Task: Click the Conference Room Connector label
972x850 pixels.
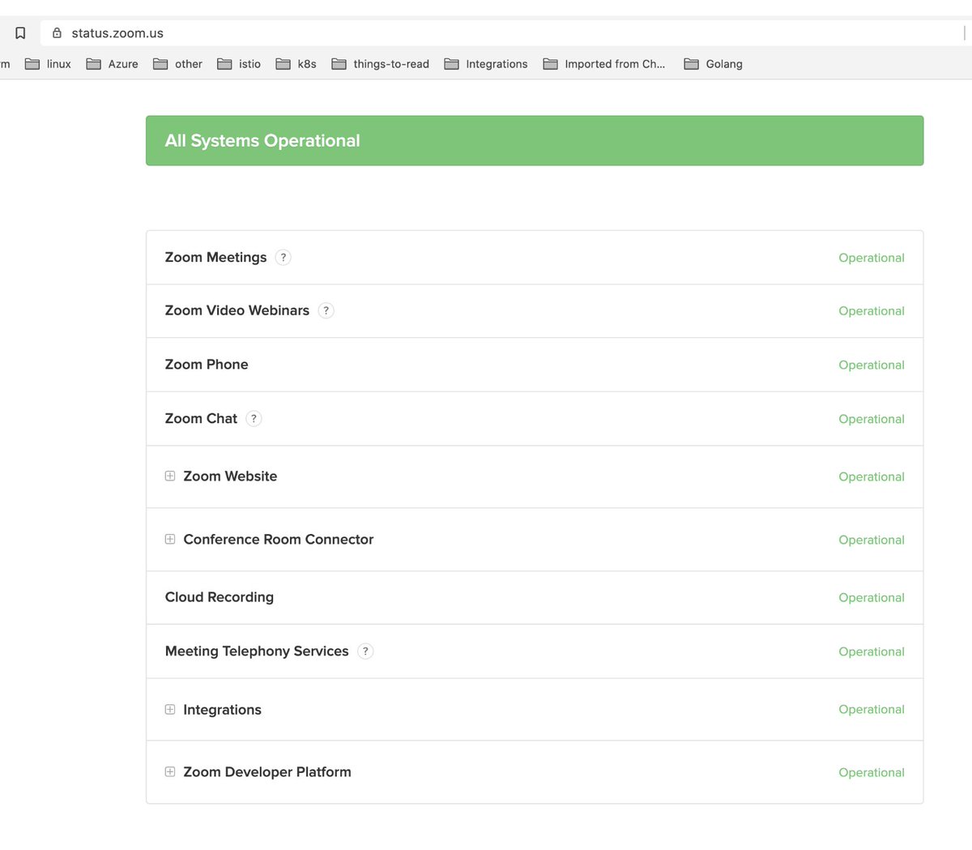Action: [279, 540]
